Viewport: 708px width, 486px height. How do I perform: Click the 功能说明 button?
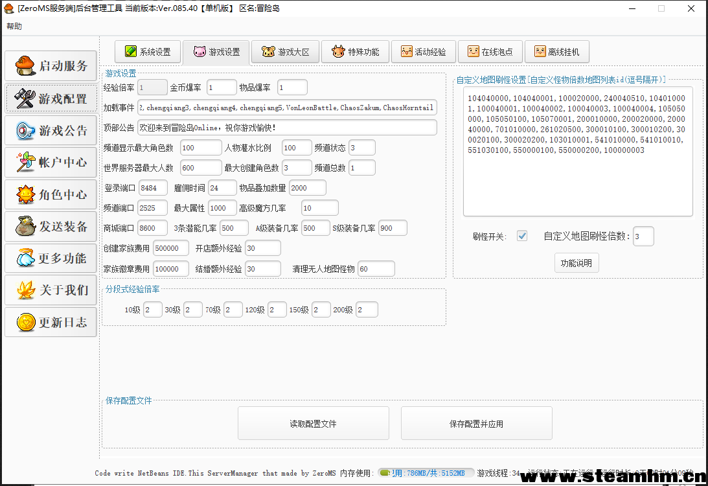(x=577, y=263)
